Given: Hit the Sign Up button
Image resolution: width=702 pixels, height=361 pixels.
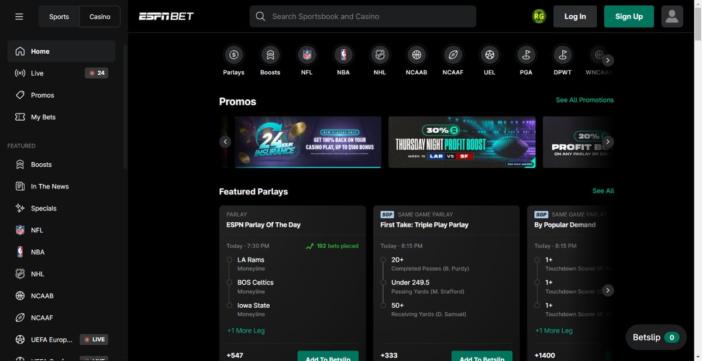Looking at the screenshot, I should pos(629,16).
